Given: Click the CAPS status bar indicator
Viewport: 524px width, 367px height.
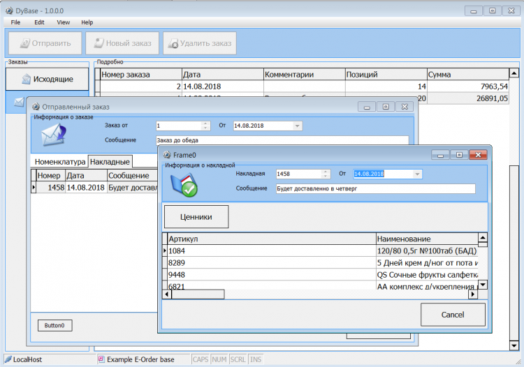Looking at the screenshot, I should tap(201, 359).
